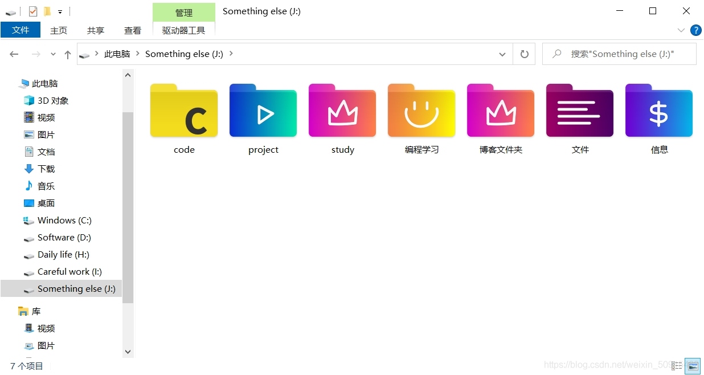
Task: Select Something else (J:) in sidebar
Action: coord(62,288)
